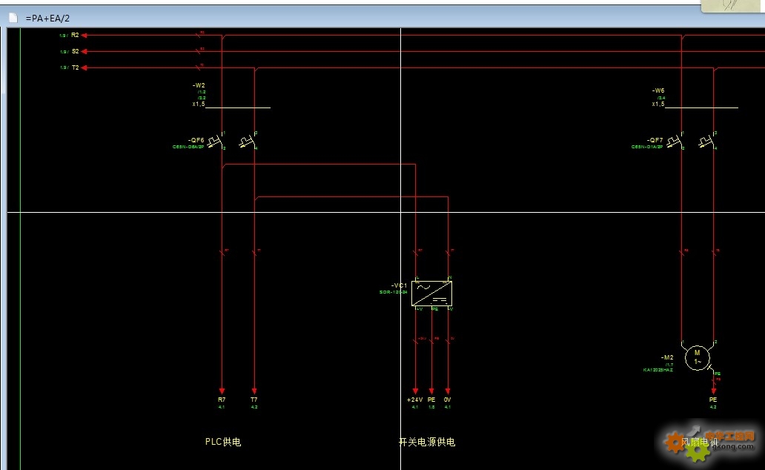Screen dimensions: 765x470
Task: Select the -M2 device tag
Action: tap(667, 357)
